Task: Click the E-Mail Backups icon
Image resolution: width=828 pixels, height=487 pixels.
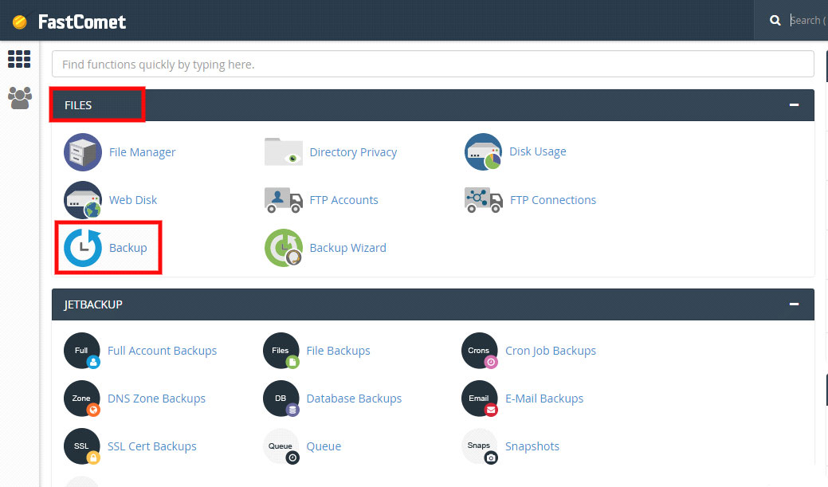Action: [480, 399]
